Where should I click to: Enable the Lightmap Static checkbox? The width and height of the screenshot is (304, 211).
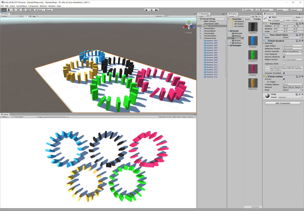click(284, 64)
